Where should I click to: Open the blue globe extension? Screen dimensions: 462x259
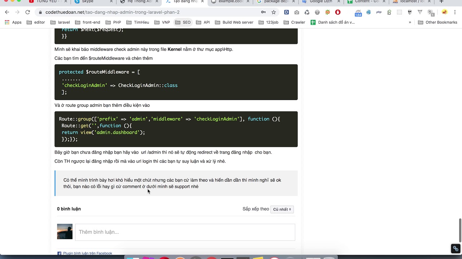[369, 12]
